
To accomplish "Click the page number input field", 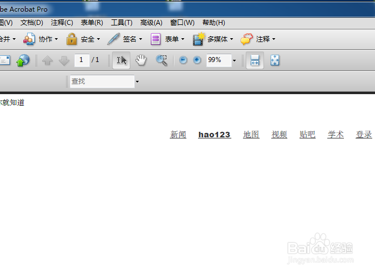I will click(82, 60).
